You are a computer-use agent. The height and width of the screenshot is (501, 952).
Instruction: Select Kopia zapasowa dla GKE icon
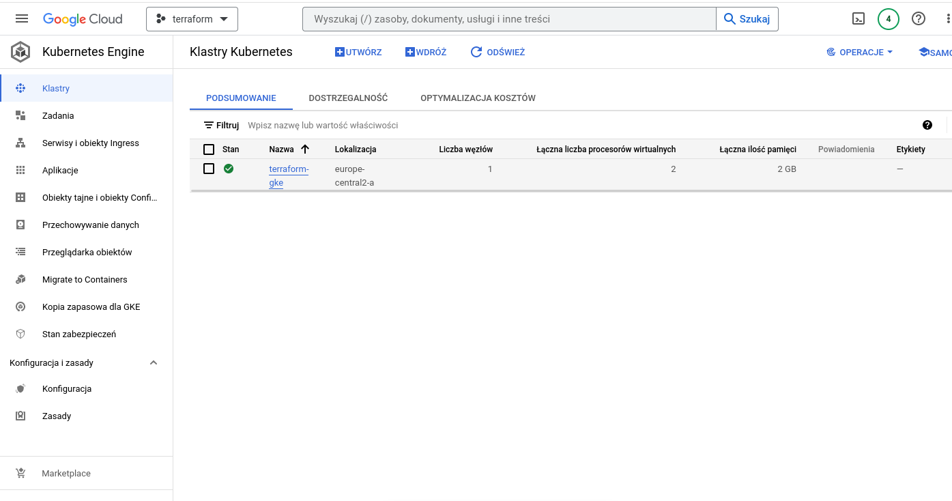21,306
